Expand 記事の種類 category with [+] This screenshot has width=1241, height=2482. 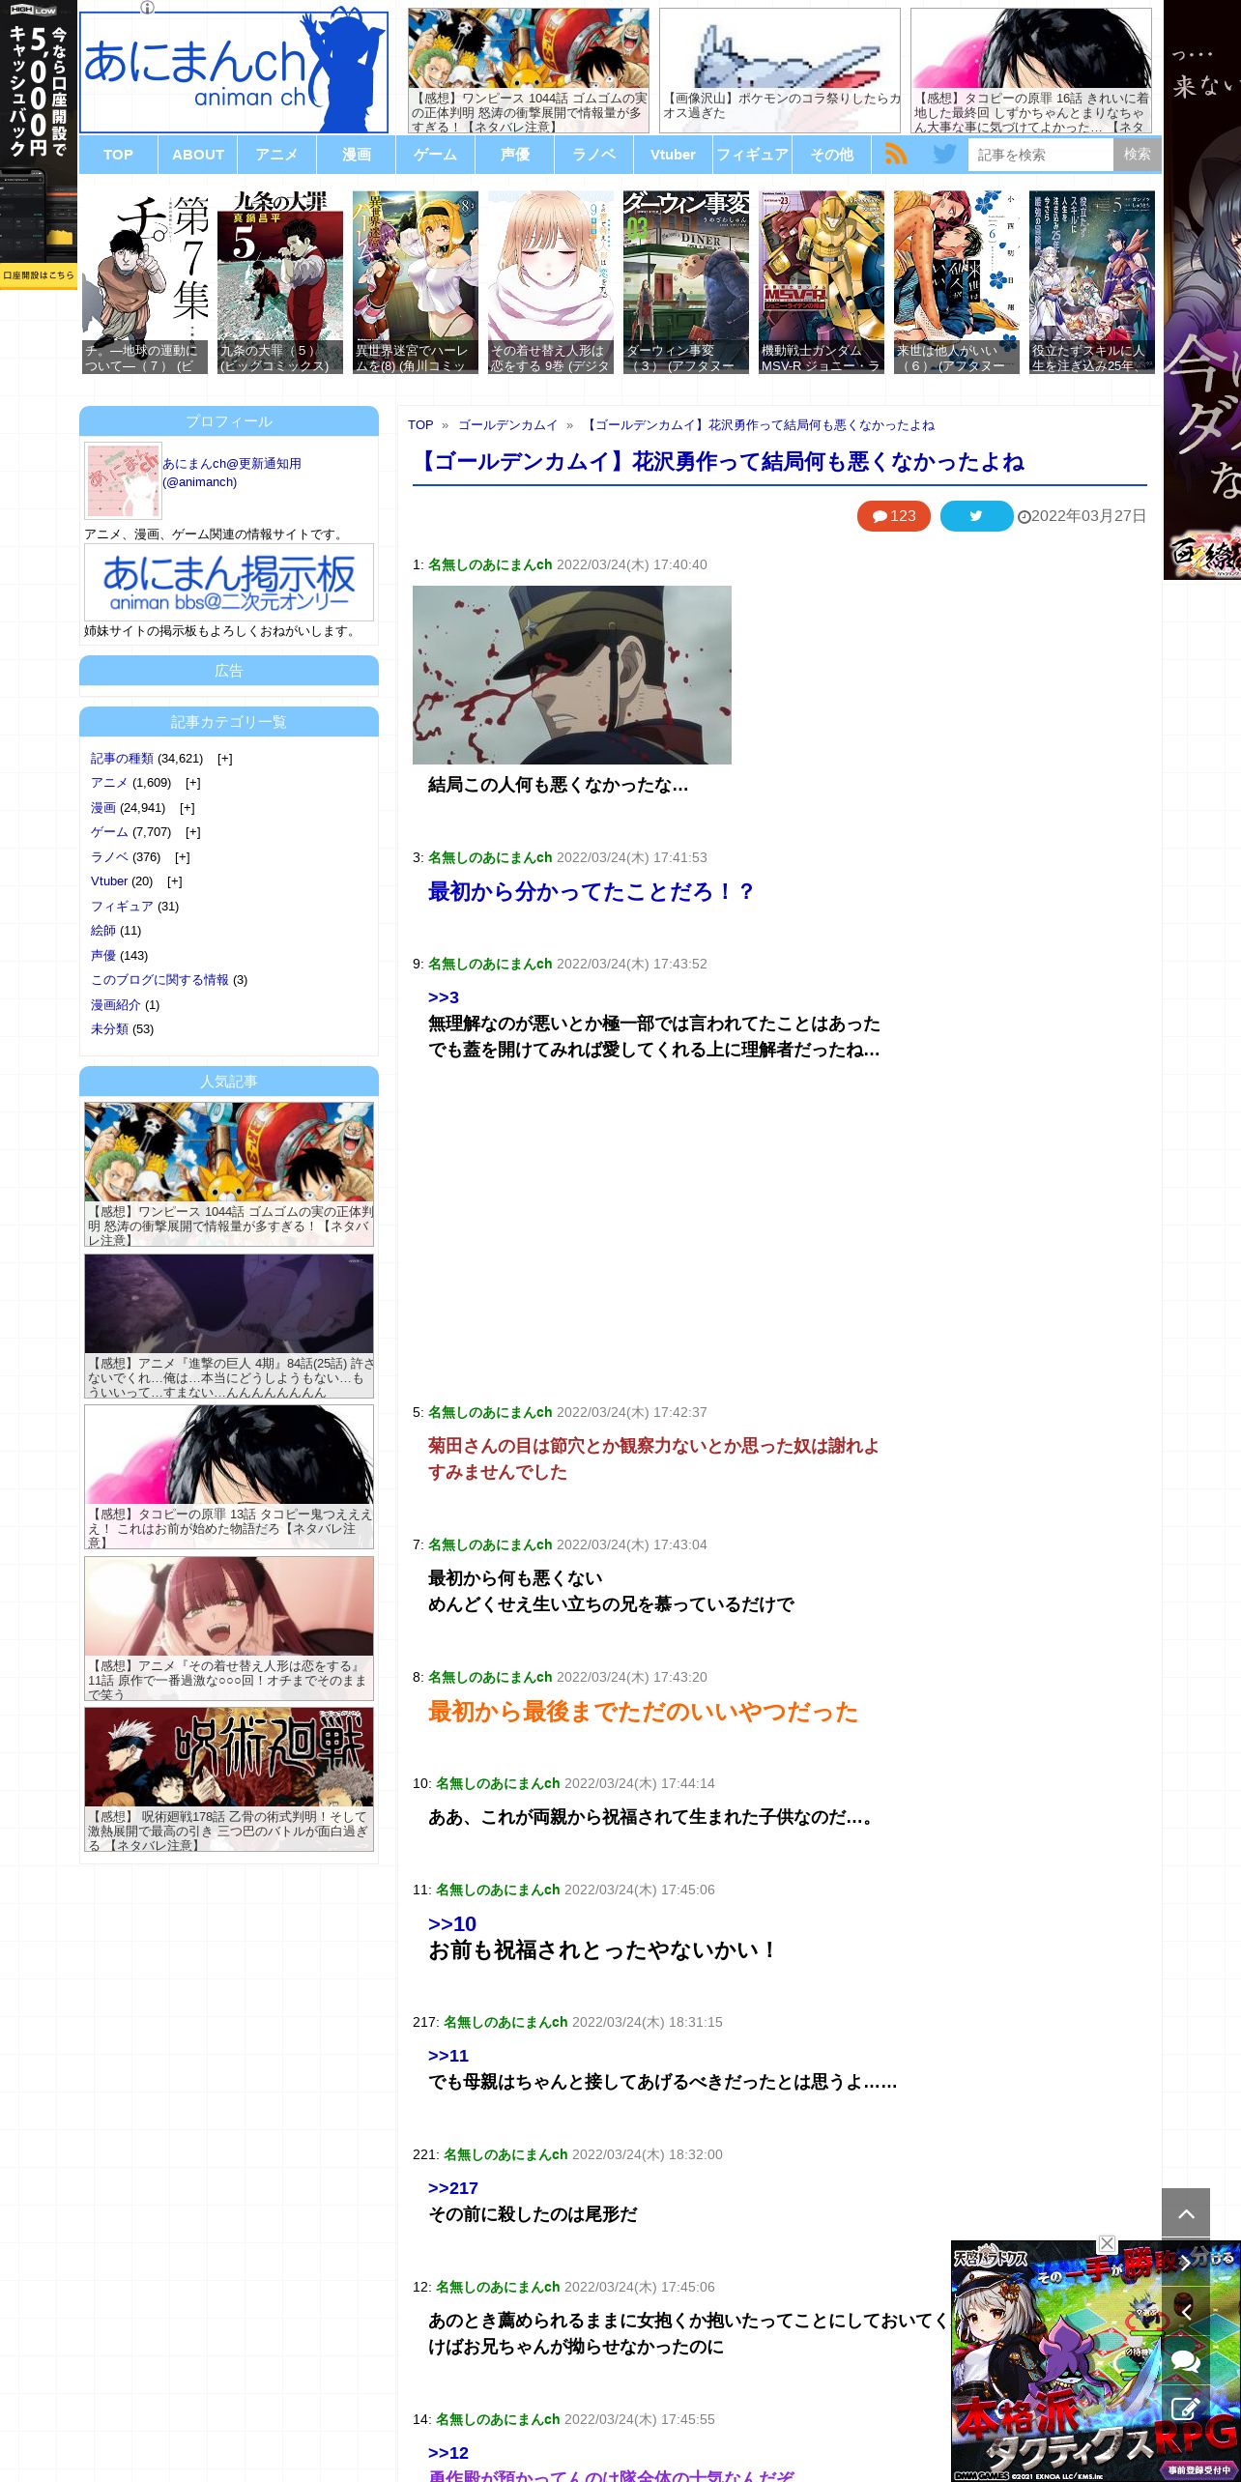pyautogui.click(x=224, y=759)
